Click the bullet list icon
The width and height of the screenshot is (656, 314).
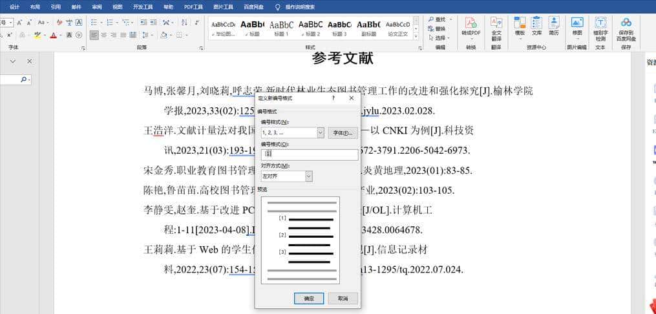point(94,23)
